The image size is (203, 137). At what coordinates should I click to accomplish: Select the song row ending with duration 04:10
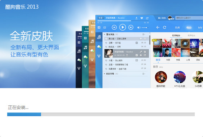(126, 47)
